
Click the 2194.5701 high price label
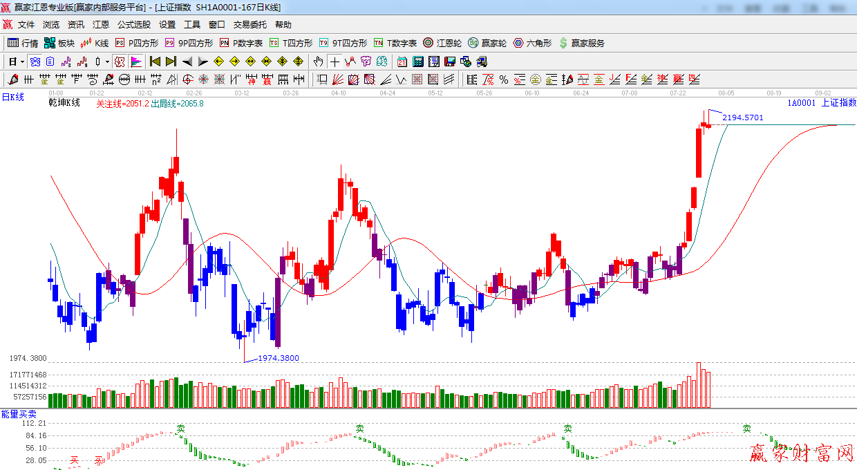point(743,117)
